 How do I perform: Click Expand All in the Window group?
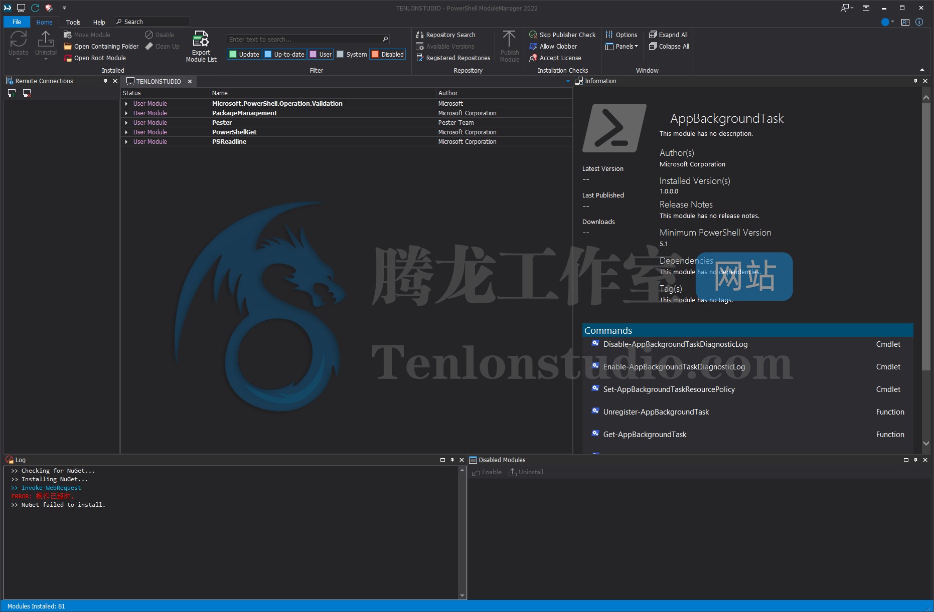tap(668, 35)
